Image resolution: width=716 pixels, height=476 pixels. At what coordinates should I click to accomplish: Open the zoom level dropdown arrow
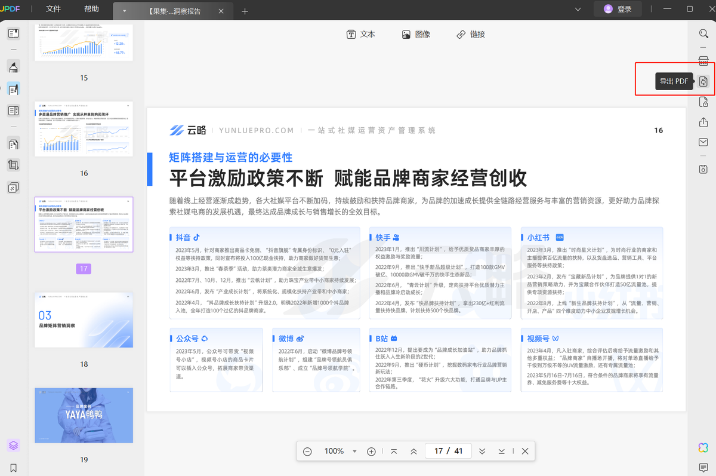click(x=354, y=452)
